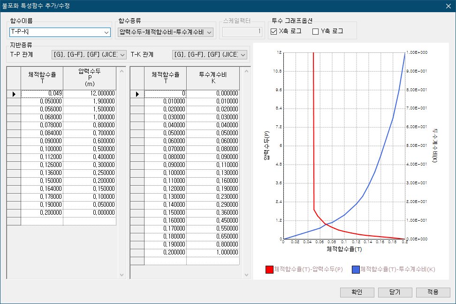Close the dialog using the title bar X
The width and height of the screenshot is (456, 304).
tap(448, 6)
